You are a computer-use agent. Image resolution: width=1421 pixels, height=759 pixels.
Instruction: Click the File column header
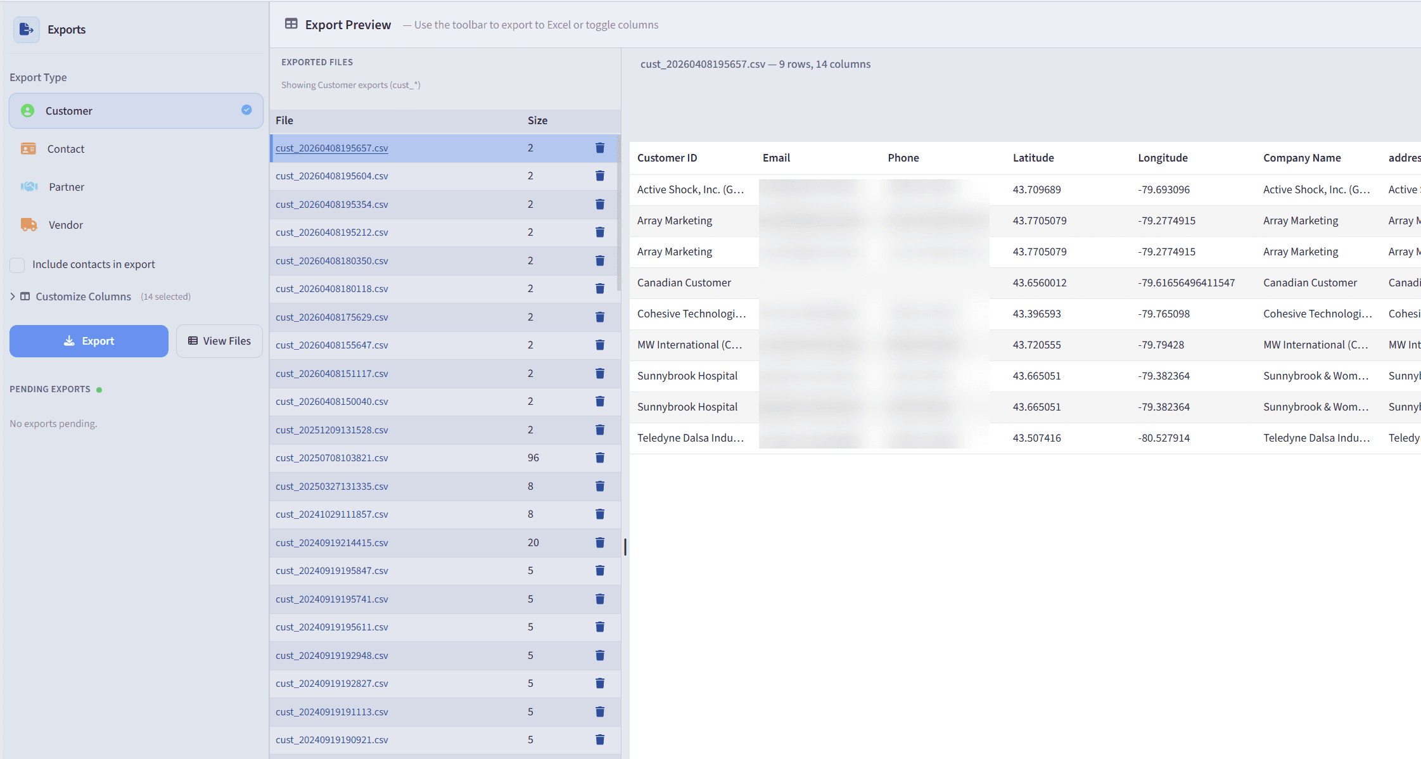click(x=284, y=120)
